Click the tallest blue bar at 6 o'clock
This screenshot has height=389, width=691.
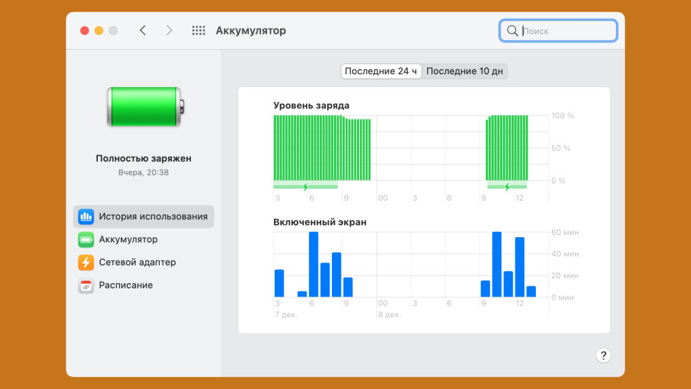314,264
